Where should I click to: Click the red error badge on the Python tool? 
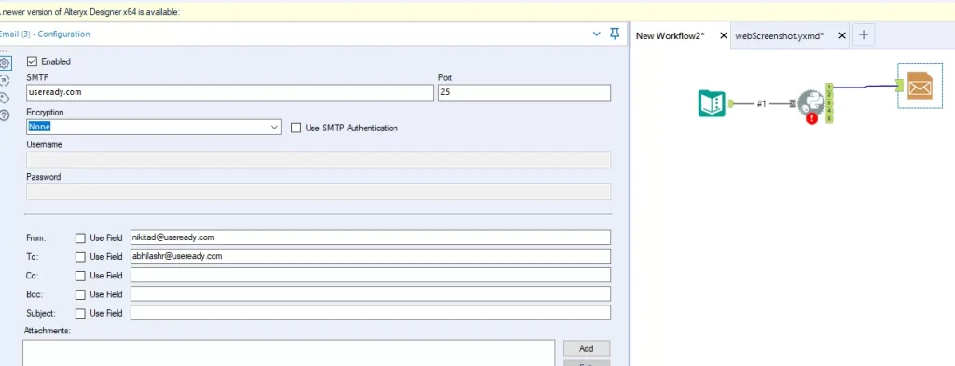point(811,118)
